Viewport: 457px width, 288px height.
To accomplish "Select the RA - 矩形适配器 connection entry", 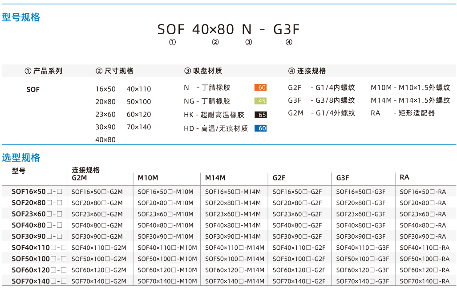I will 403,113.
